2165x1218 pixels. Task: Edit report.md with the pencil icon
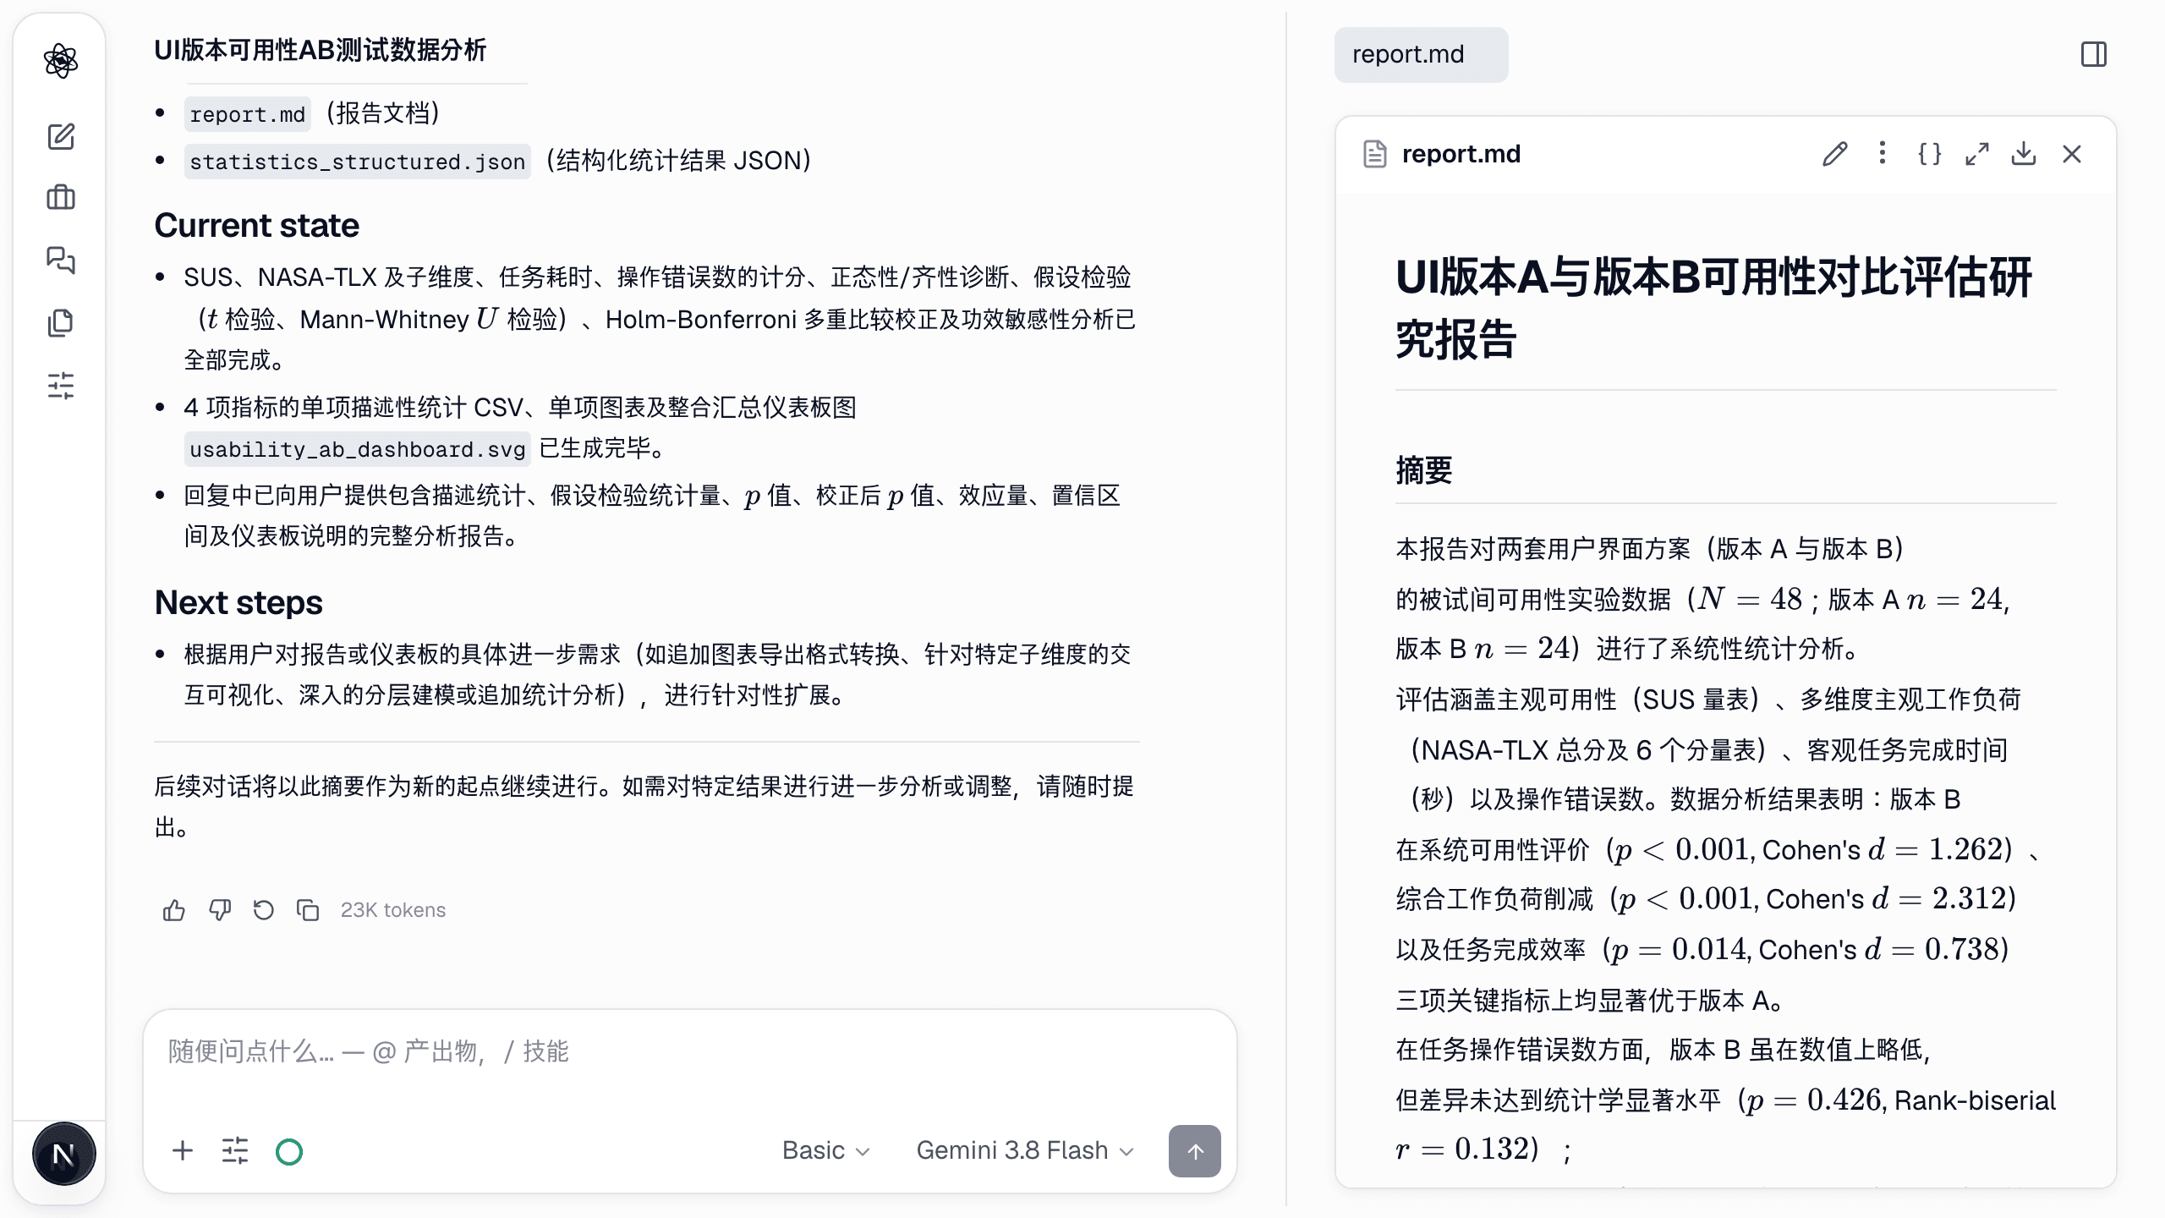1834,154
